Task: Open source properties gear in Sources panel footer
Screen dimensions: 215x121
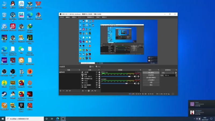Action: (x=89, y=91)
